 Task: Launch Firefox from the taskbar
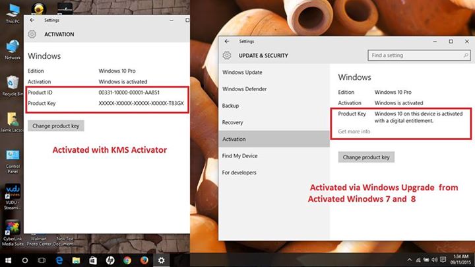click(144, 260)
